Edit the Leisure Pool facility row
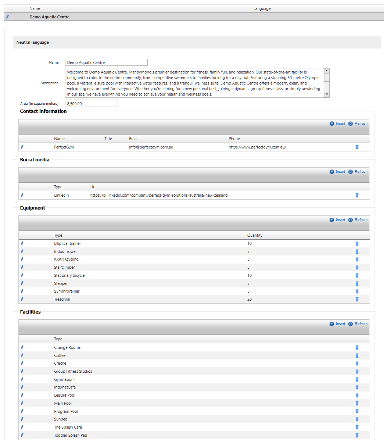 pos(22,395)
